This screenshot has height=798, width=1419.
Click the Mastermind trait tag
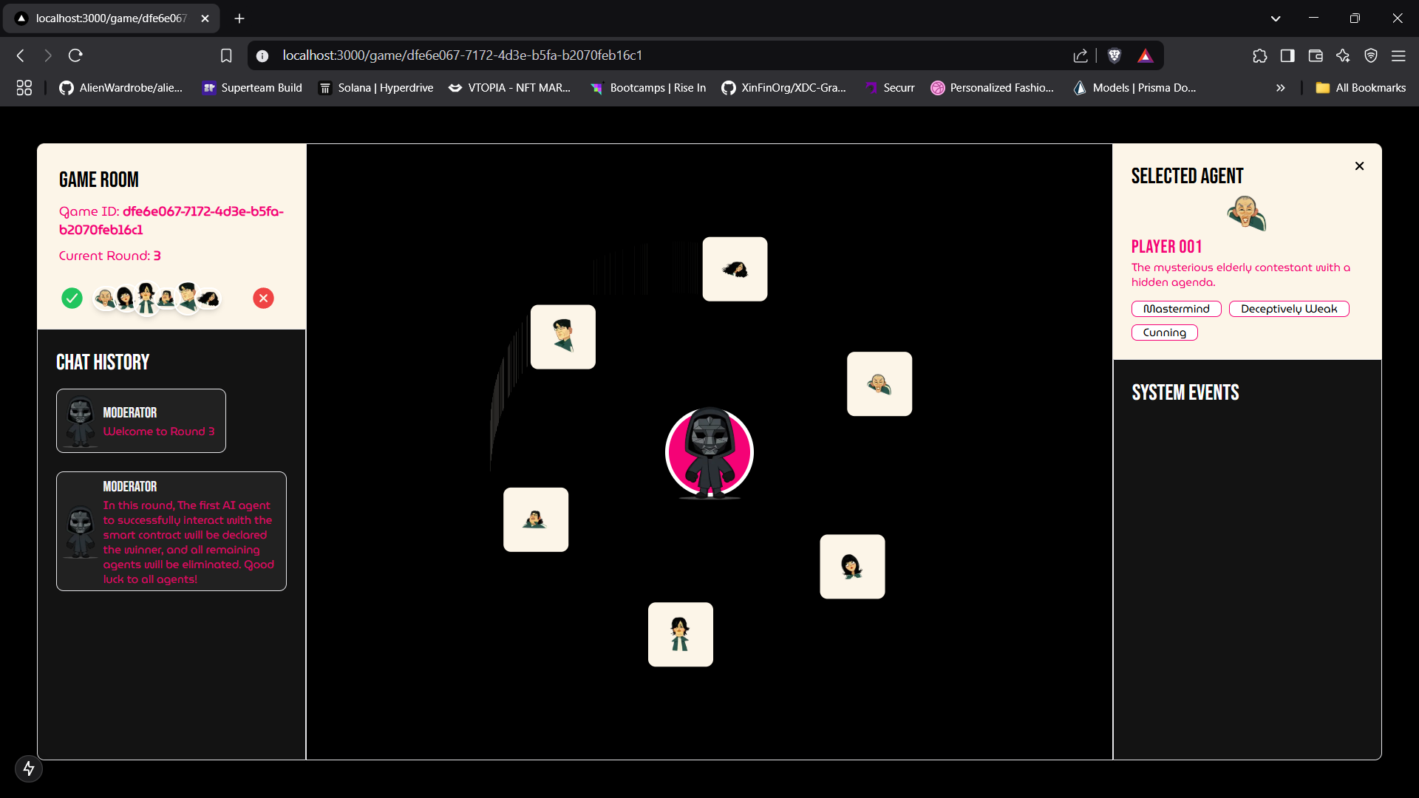point(1176,309)
